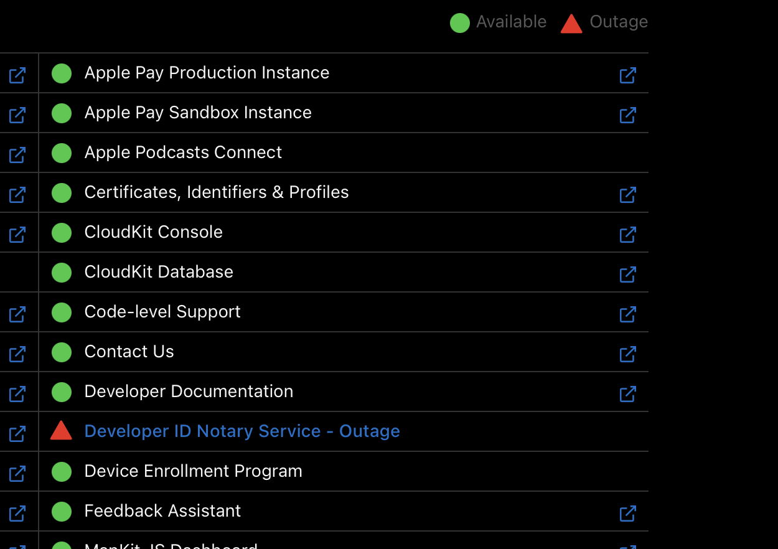The image size is (778, 549).
Task: Open Developer Documentation external link icon
Action: pyautogui.click(x=627, y=394)
